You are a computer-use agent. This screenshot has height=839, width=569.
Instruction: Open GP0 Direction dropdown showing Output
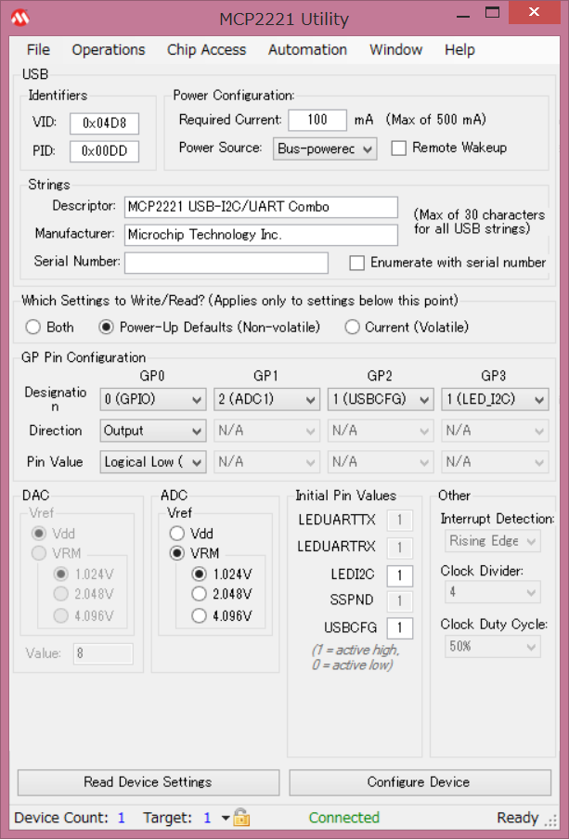pyautogui.click(x=152, y=431)
